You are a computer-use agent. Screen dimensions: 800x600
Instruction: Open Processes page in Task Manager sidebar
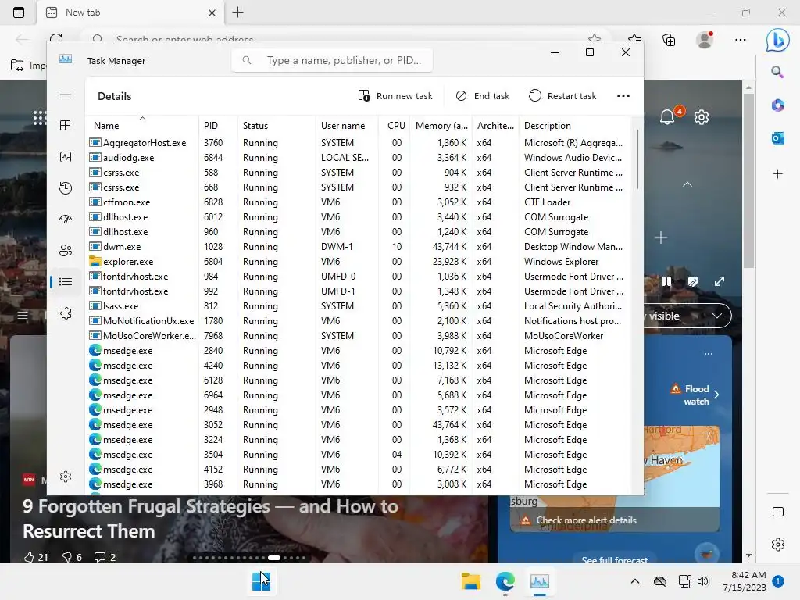tap(66, 126)
